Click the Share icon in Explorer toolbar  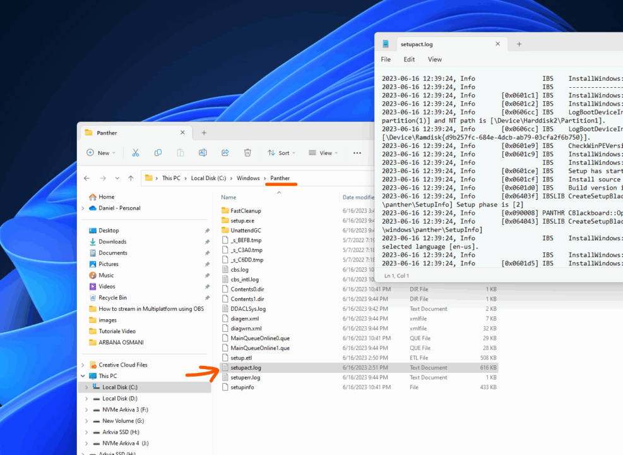pyautogui.click(x=225, y=153)
